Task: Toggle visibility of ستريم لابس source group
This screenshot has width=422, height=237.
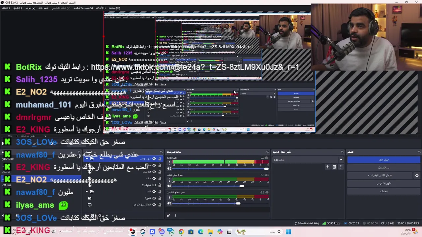Action: (154, 159)
